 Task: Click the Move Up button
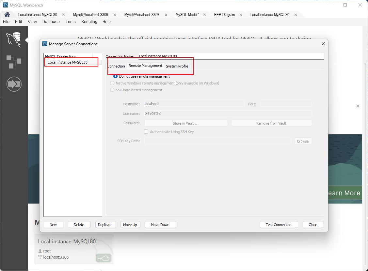click(130, 225)
